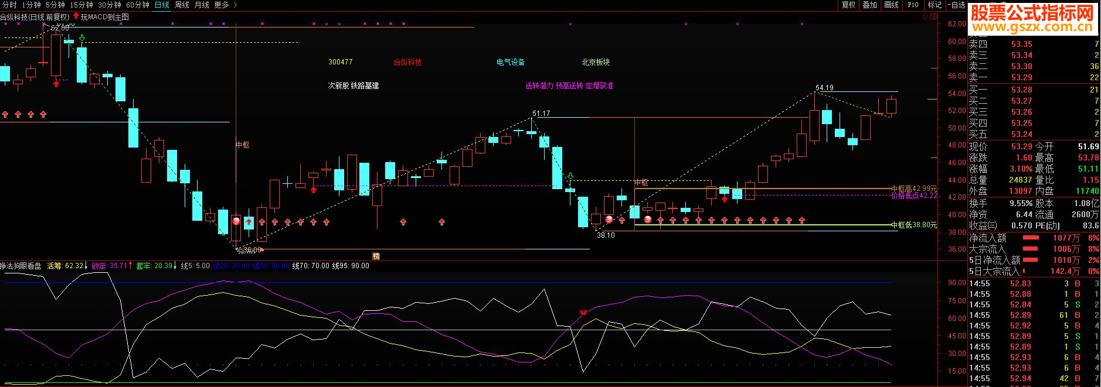The height and width of the screenshot is (387, 1101).
Task: Click the 买五 price 53.24
Action: (1021, 134)
